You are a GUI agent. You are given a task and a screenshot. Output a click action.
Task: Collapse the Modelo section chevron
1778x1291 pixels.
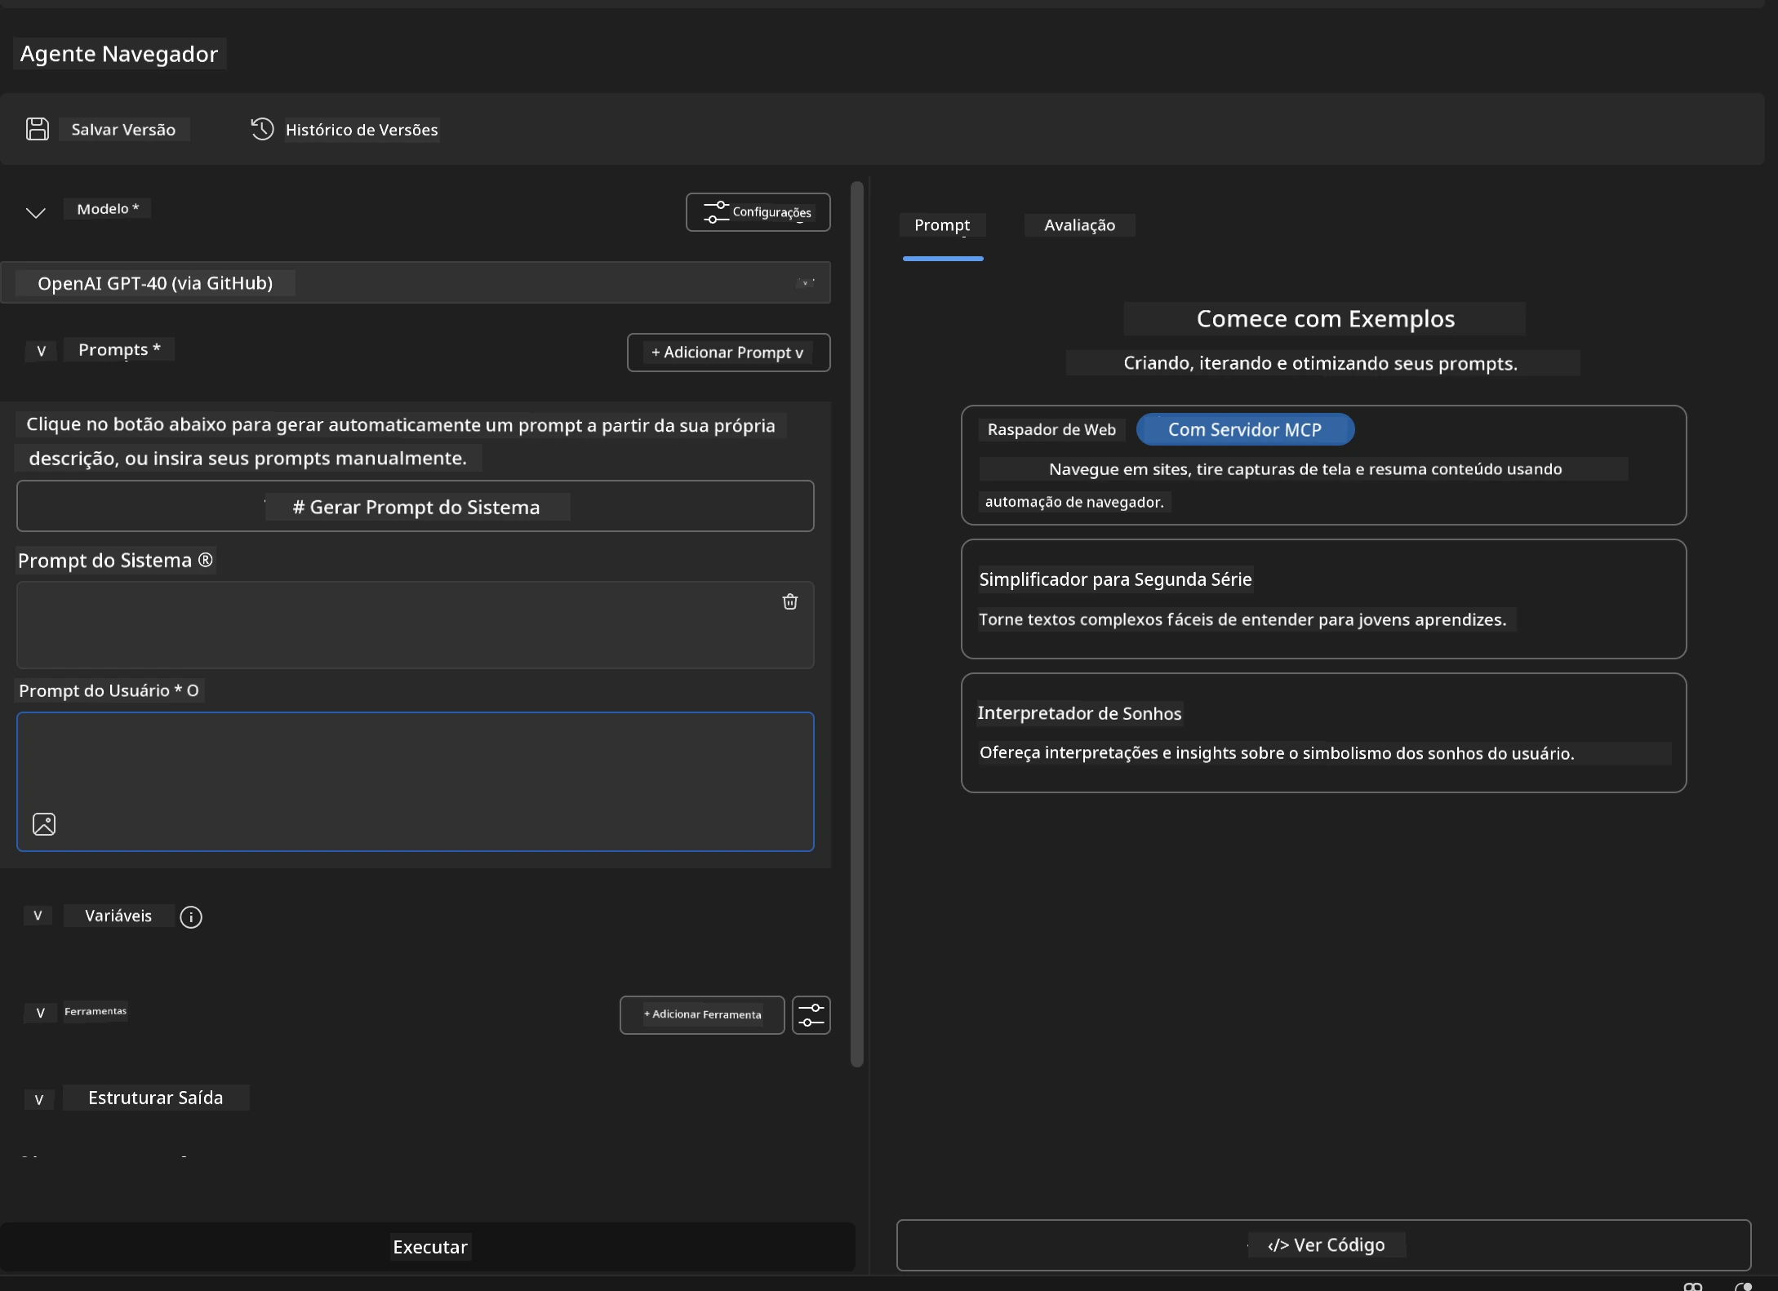click(36, 212)
